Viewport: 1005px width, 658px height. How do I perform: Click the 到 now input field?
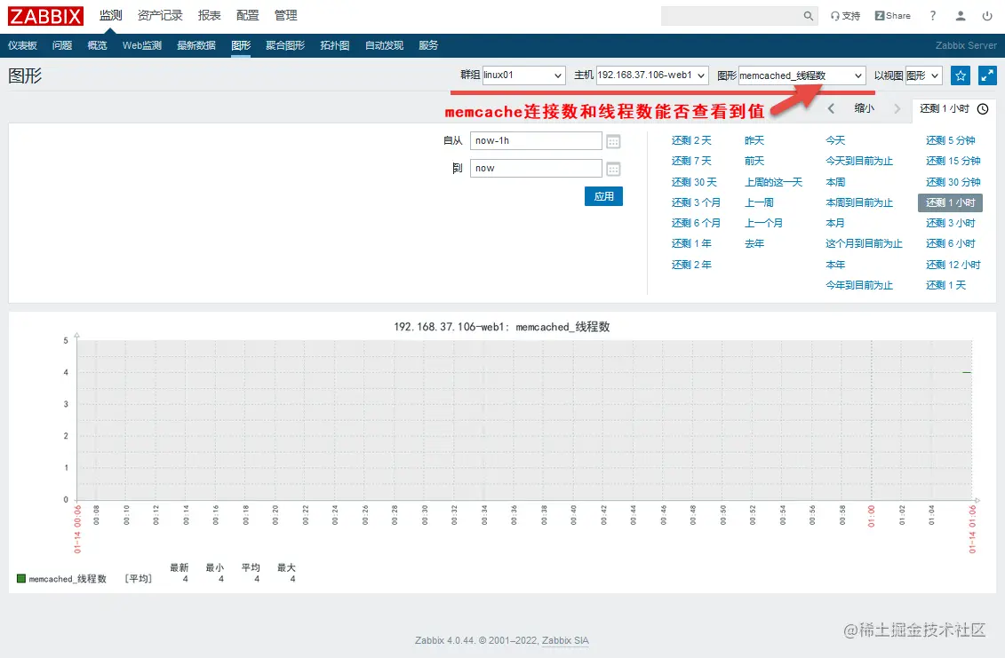pos(536,169)
